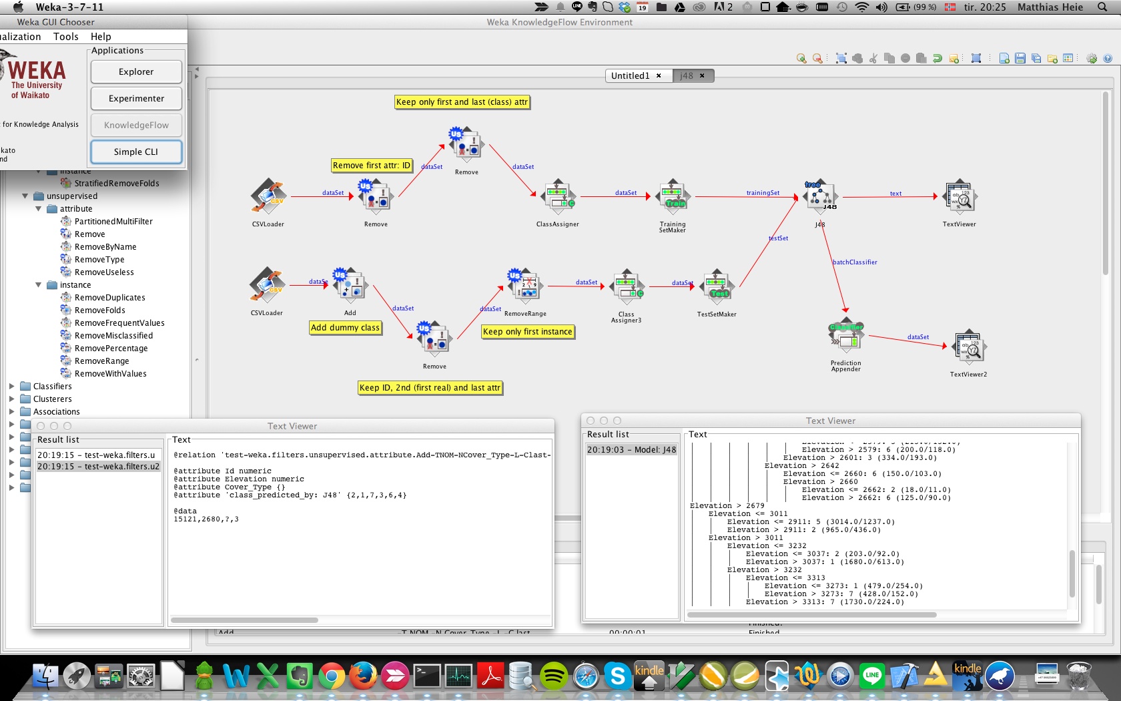
Task: Collapse the instance folder under unsupervised
Action: click(38, 285)
